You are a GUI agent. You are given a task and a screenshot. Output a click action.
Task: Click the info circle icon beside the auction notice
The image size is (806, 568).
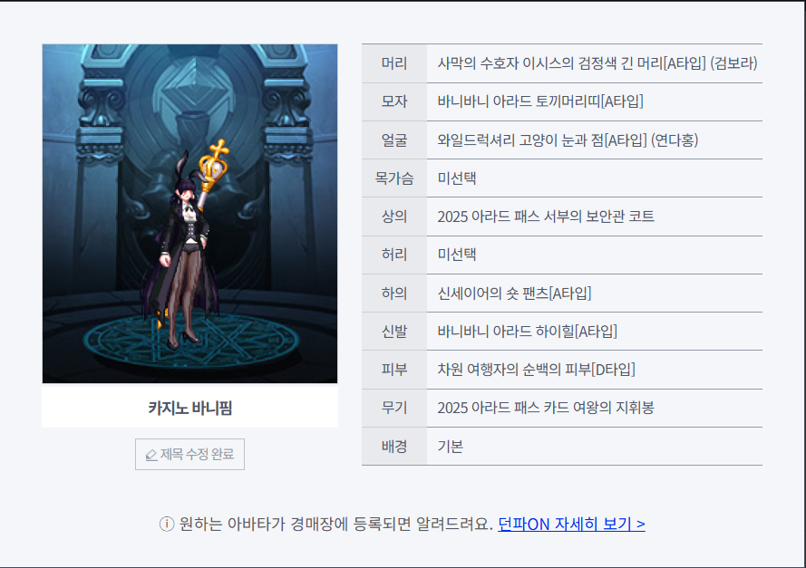(x=167, y=524)
